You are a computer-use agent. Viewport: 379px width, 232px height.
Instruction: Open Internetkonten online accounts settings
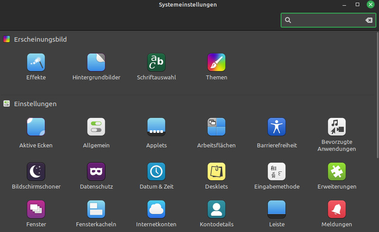156,209
